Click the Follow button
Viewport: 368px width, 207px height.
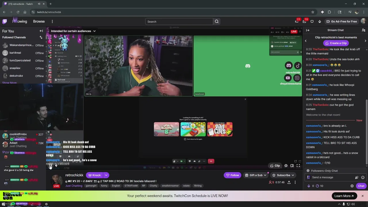[x=232, y=175]
